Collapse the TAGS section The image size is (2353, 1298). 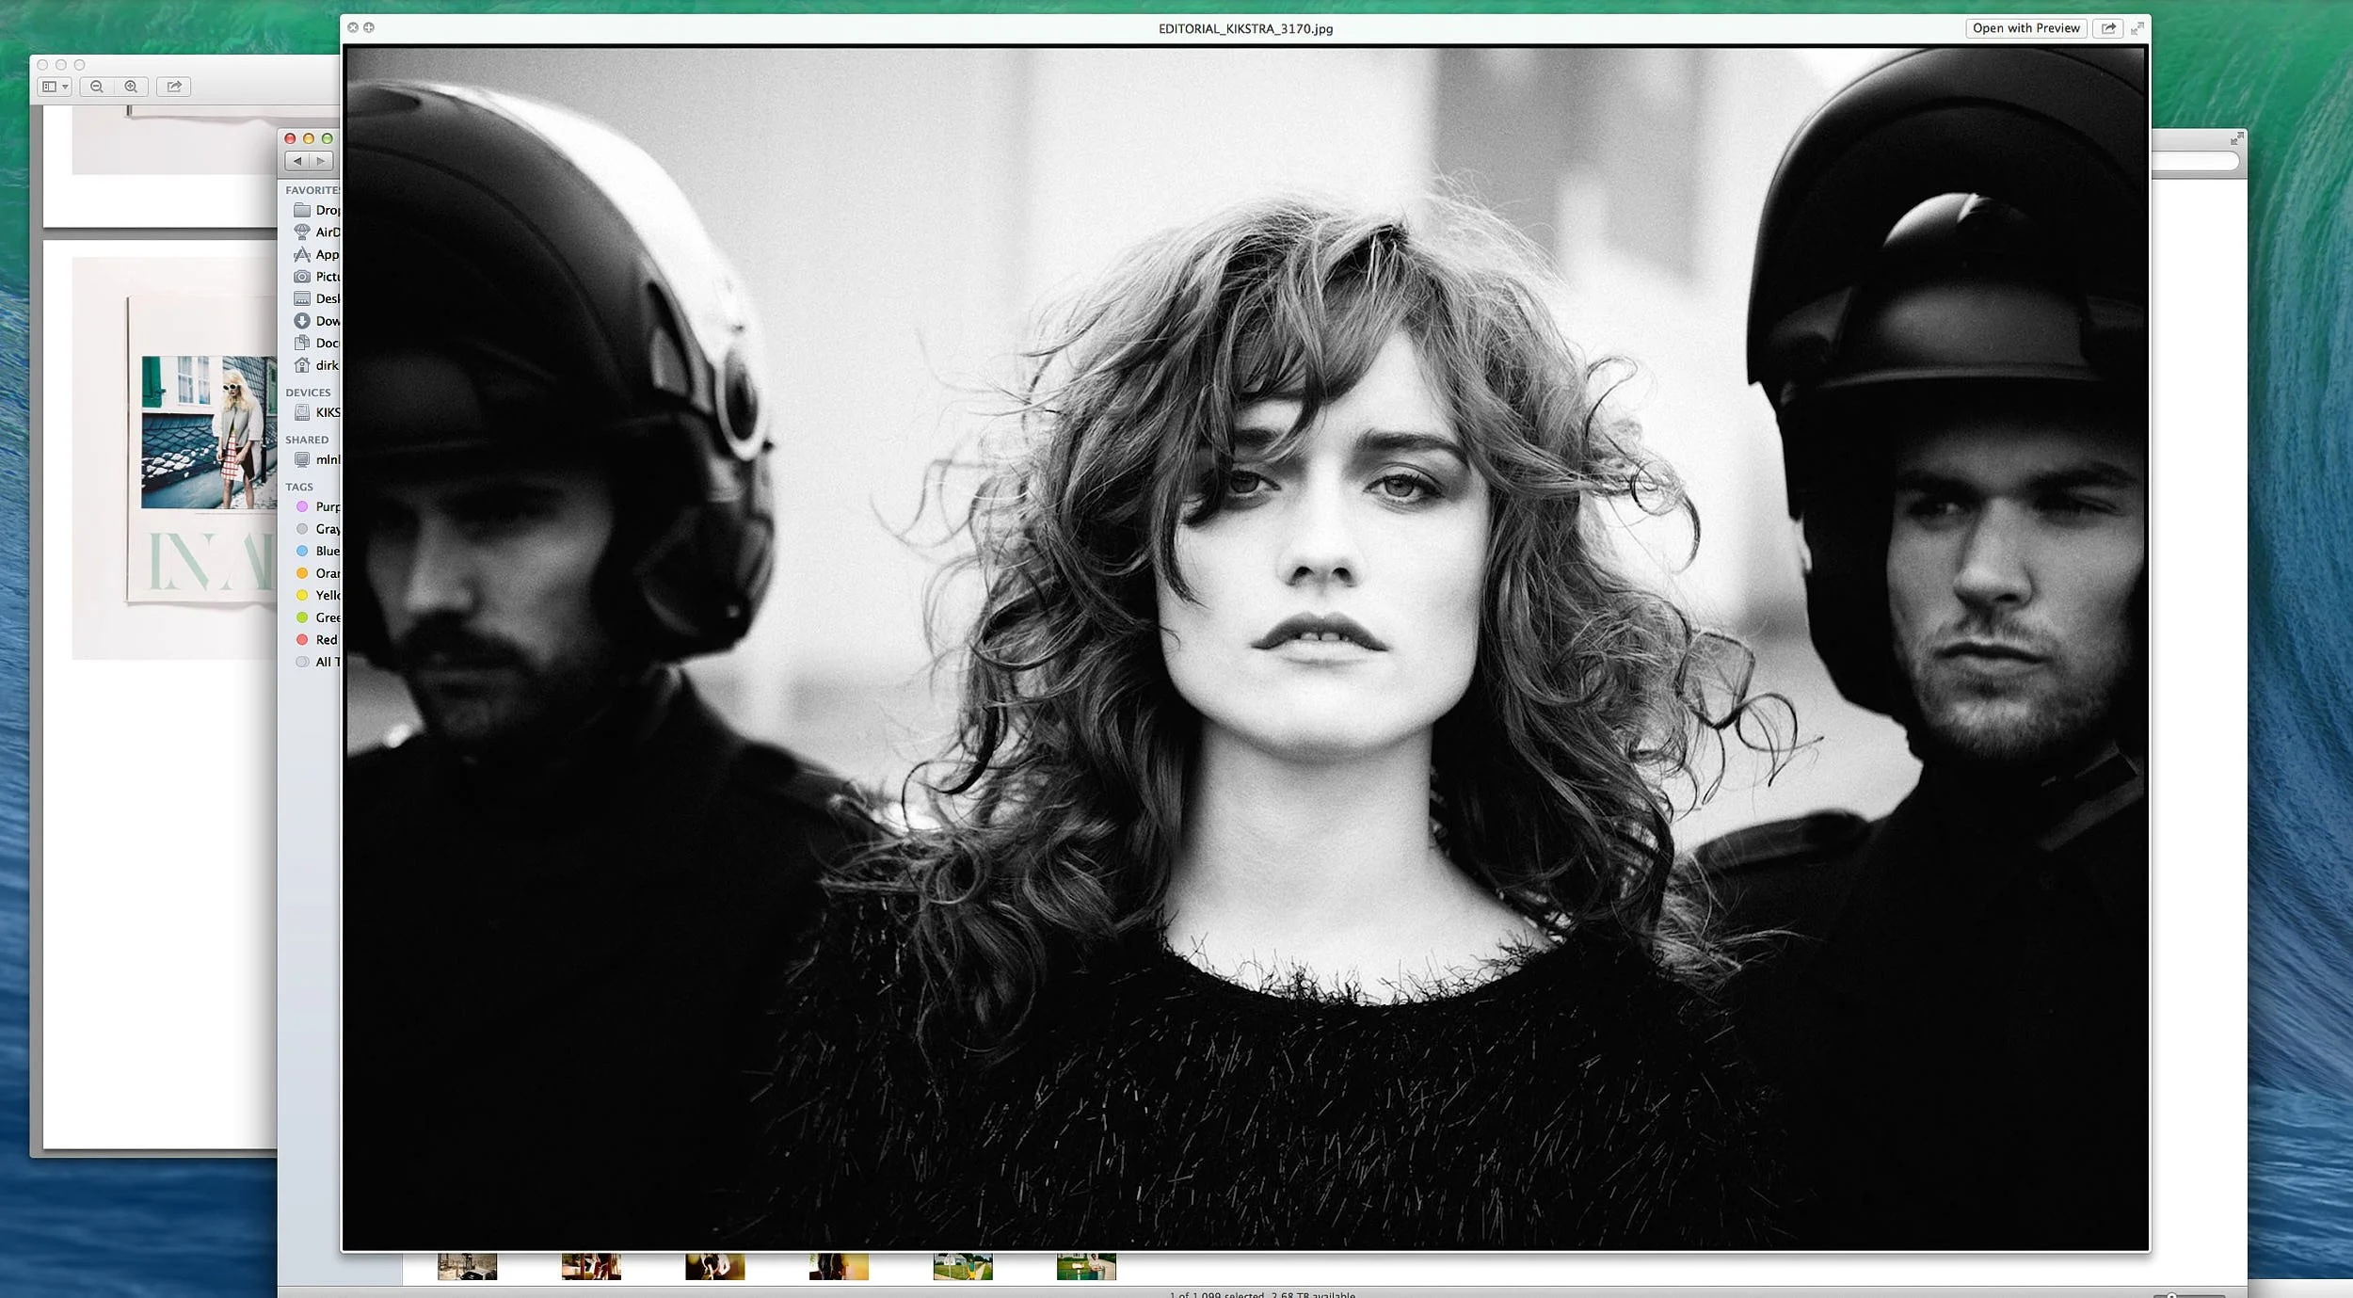(299, 487)
